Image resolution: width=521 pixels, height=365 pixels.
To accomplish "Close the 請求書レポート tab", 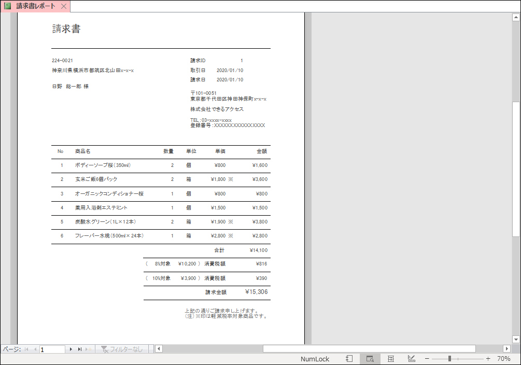I will (64, 6).
